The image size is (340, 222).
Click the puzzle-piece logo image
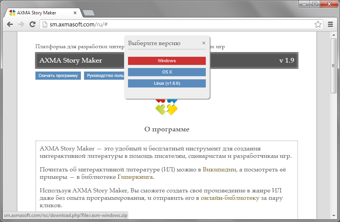166,107
